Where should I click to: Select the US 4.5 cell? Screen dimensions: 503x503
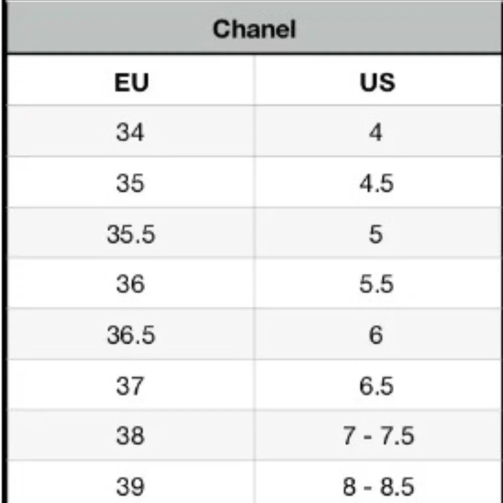(376, 183)
